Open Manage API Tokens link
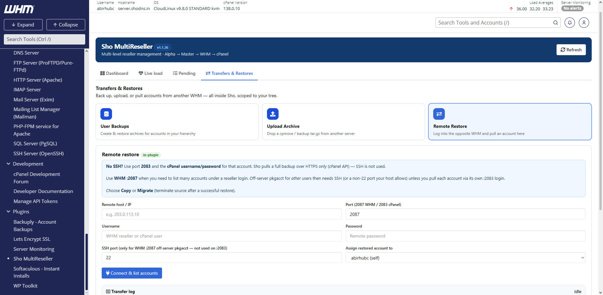The width and height of the screenshot is (603, 295). (x=36, y=201)
